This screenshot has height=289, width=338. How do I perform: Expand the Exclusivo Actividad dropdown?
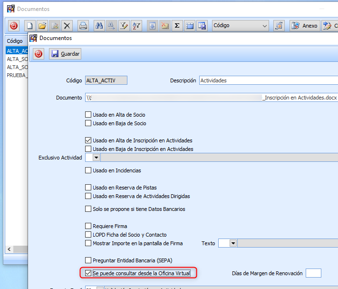pyautogui.click(x=96, y=158)
